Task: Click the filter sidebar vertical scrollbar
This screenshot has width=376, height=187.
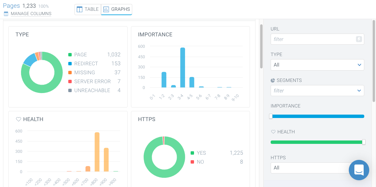Action: point(374,61)
